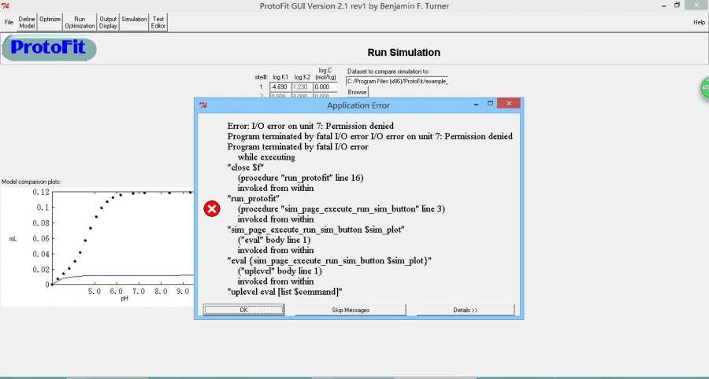Image resolution: width=709 pixels, height=379 pixels.
Task: Click the log C field for site 1
Action: (x=325, y=86)
